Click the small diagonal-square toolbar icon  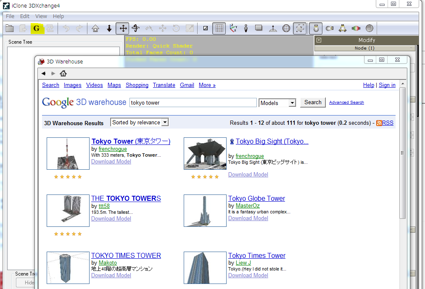point(206,28)
